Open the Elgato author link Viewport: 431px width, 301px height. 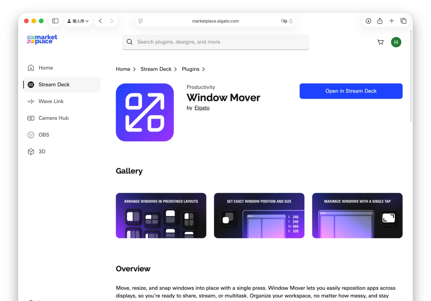202,108
